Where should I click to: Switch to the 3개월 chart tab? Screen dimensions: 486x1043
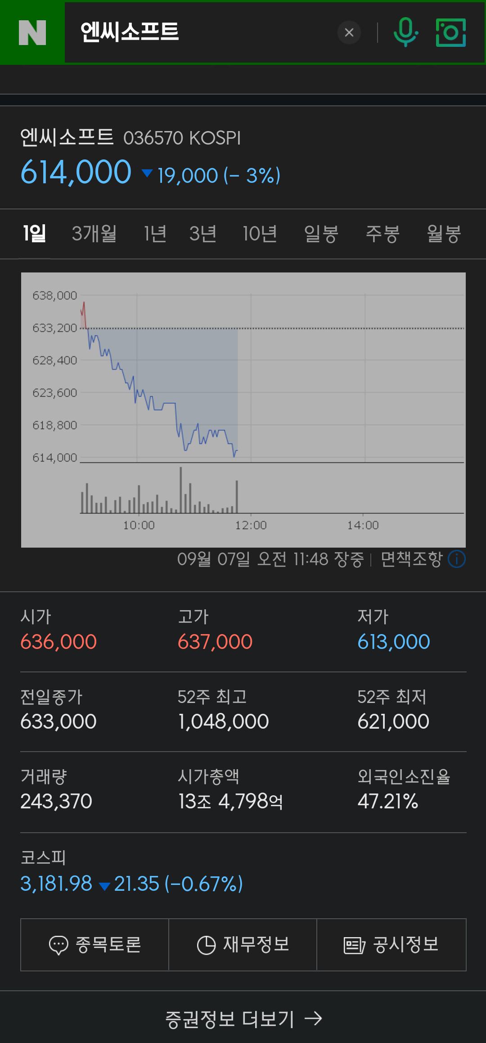[94, 234]
